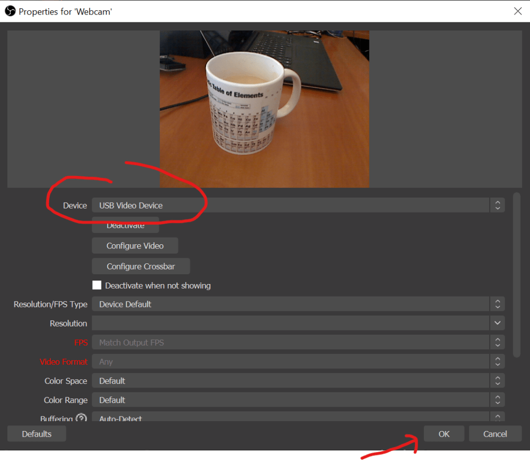Click the properties panel vertical scrollbar
Viewport: 530px width, 460px height.
pyautogui.click(x=516, y=274)
